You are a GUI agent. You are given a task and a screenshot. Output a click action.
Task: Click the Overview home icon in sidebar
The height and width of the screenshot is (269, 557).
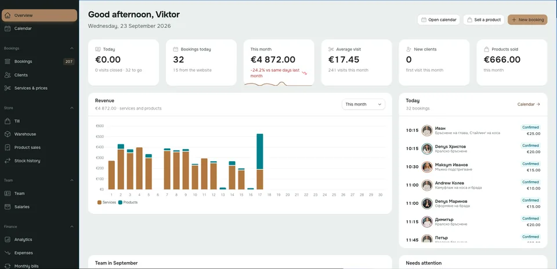tap(8, 15)
